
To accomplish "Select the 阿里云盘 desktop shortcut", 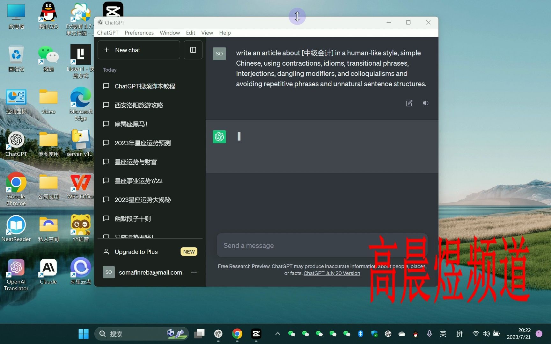I will pyautogui.click(x=81, y=271).
